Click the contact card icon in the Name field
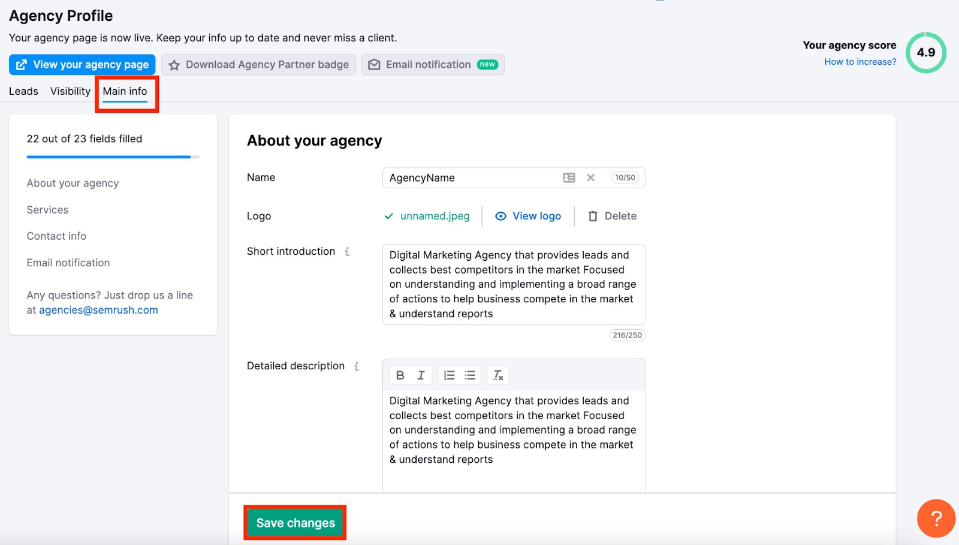This screenshot has height=545, width=959. 569,177
